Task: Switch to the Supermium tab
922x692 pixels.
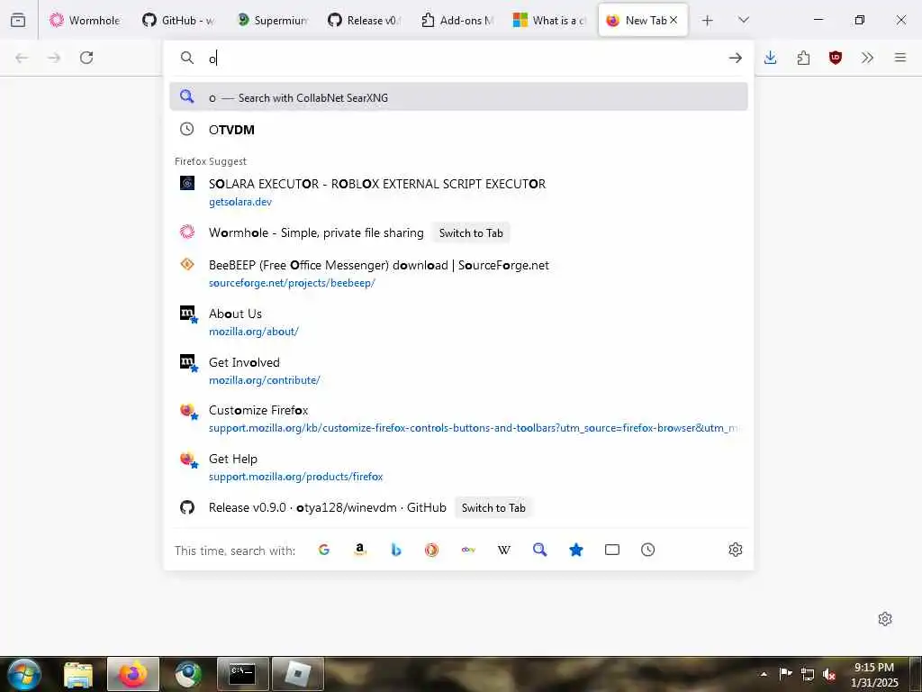Action: click(272, 20)
